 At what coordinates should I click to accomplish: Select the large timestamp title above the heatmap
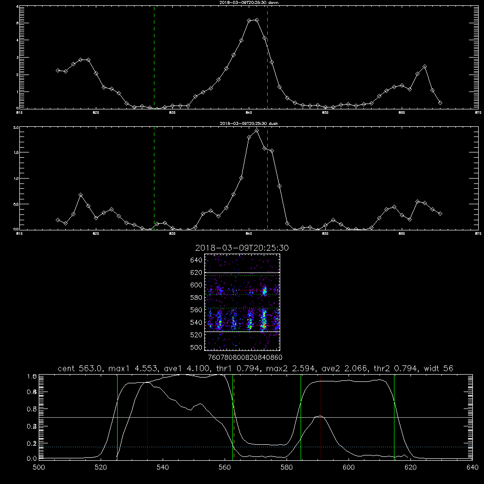click(242, 248)
